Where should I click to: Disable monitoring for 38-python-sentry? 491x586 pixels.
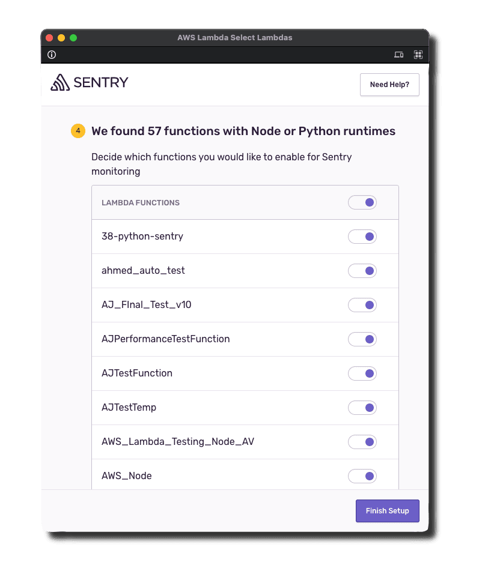point(362,237)
